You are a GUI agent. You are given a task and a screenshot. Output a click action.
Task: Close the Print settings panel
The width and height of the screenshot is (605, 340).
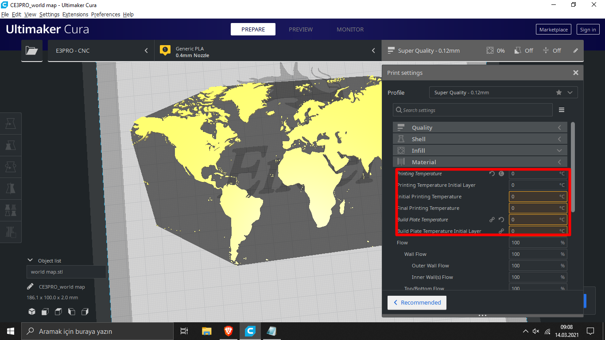pyautogui.click(x=576, y=73)
